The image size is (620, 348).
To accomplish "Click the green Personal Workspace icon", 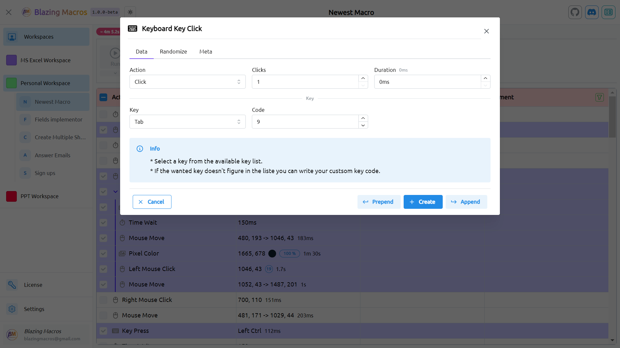I will 11,83.
